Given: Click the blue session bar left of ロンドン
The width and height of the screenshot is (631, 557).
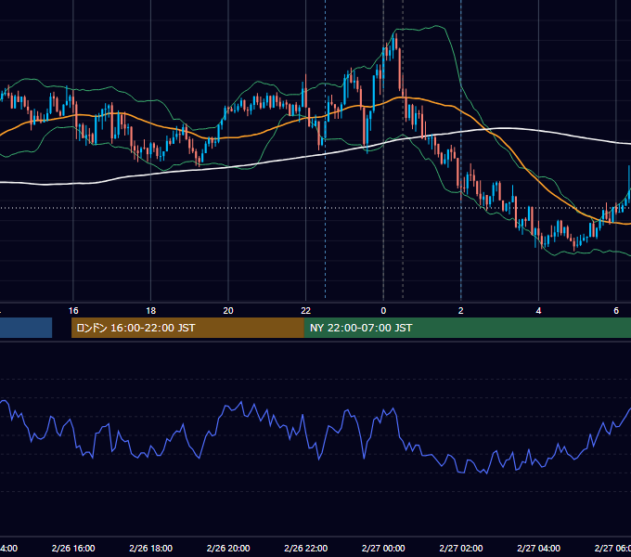Looking at the screenshot, I should click(26, 328).
